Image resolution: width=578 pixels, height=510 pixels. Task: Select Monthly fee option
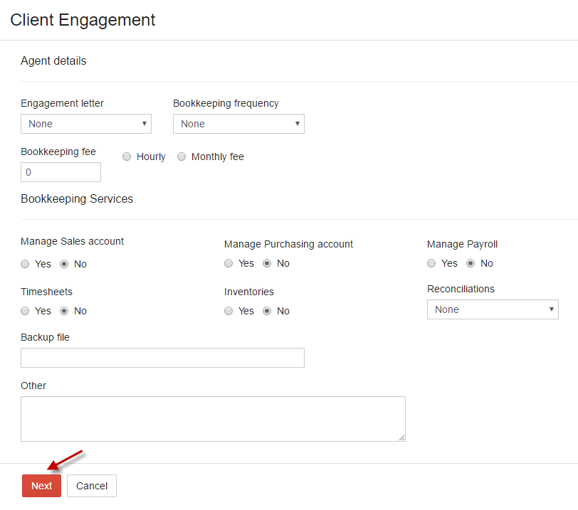tap(181, 156)
